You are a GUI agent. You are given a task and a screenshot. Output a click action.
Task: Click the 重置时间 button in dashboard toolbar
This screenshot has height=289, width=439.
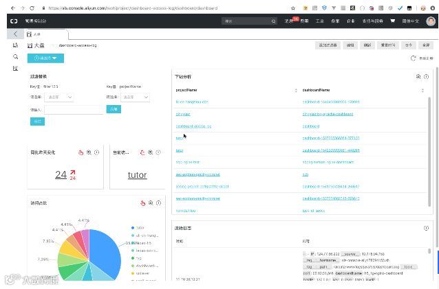pyautogui.click(x=388, y=45)
